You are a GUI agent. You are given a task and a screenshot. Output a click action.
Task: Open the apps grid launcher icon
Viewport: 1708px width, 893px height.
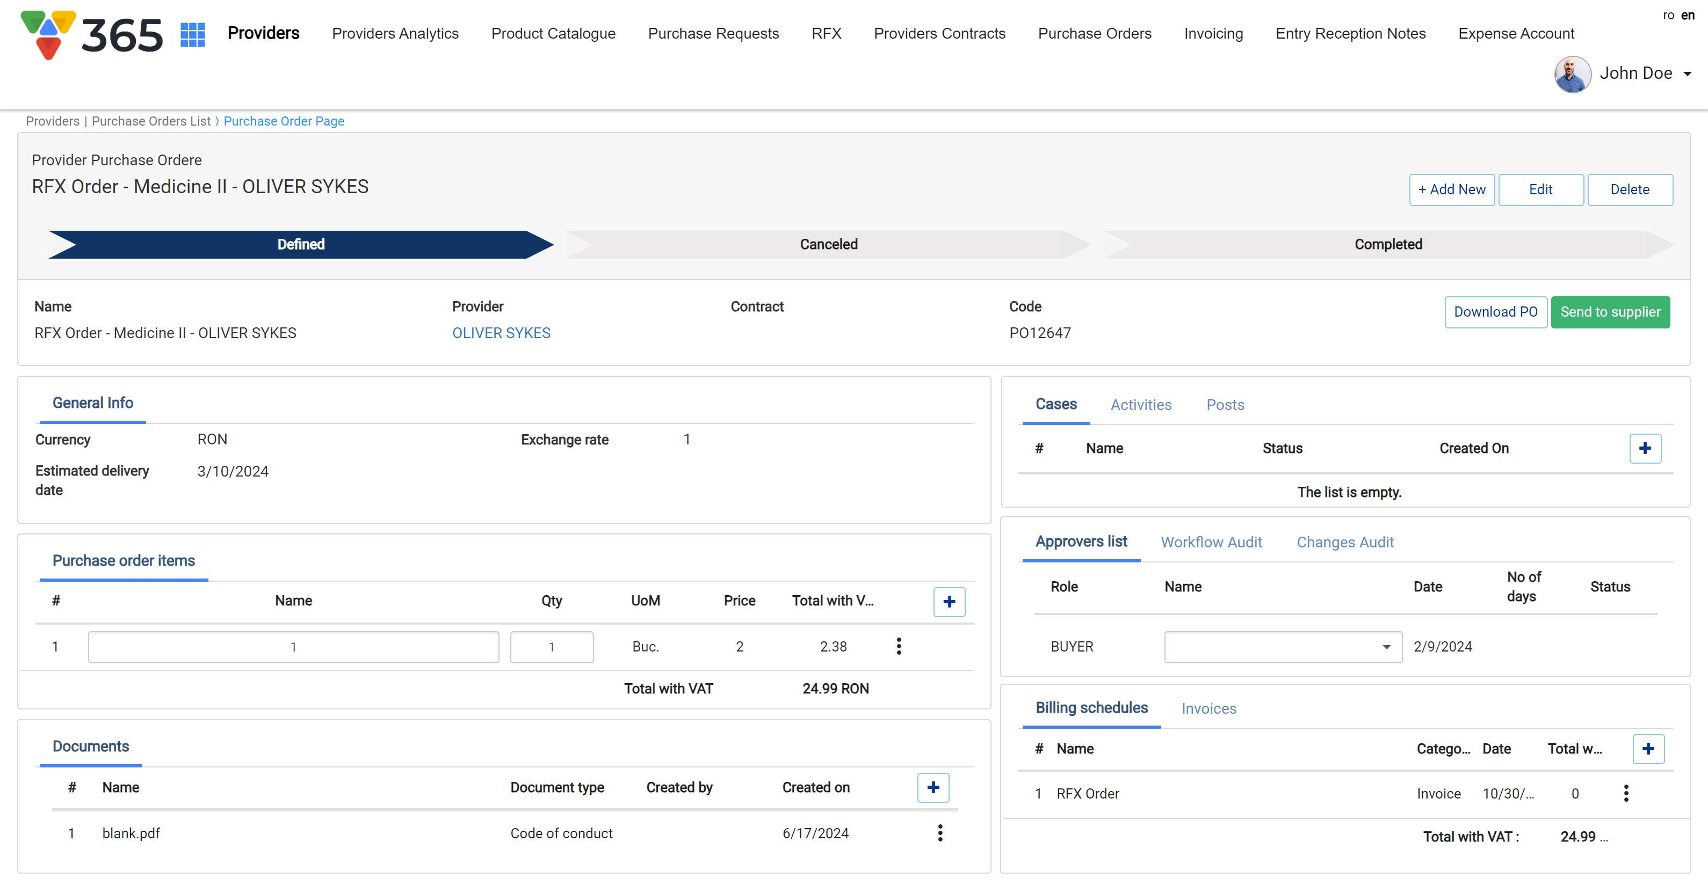click(x=192, y=34)
